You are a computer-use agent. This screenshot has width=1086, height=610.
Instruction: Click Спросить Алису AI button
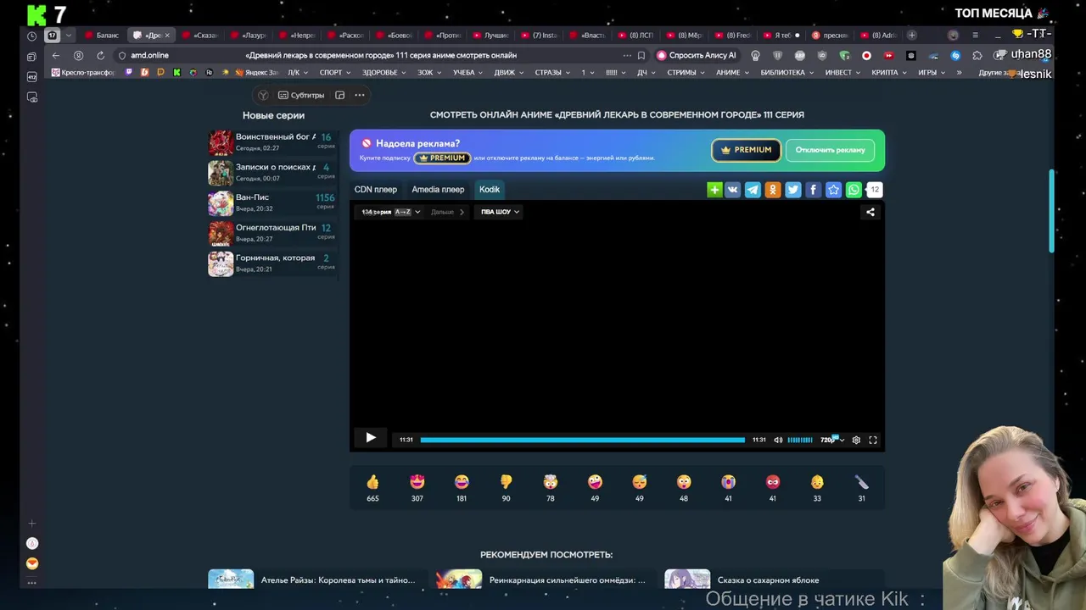tap(696, 55)
